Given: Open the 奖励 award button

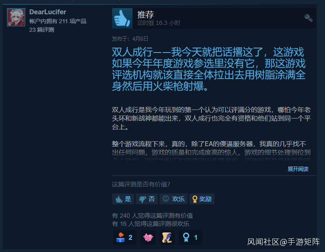Looking at the screenshot, I should click(x=202, y=199).
